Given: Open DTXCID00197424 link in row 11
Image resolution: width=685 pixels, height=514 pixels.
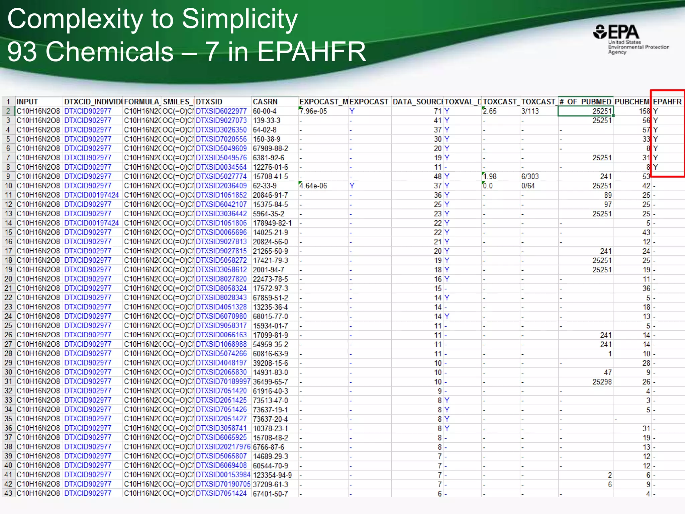Looking at the screenshot, I should [x=91, y=195].
